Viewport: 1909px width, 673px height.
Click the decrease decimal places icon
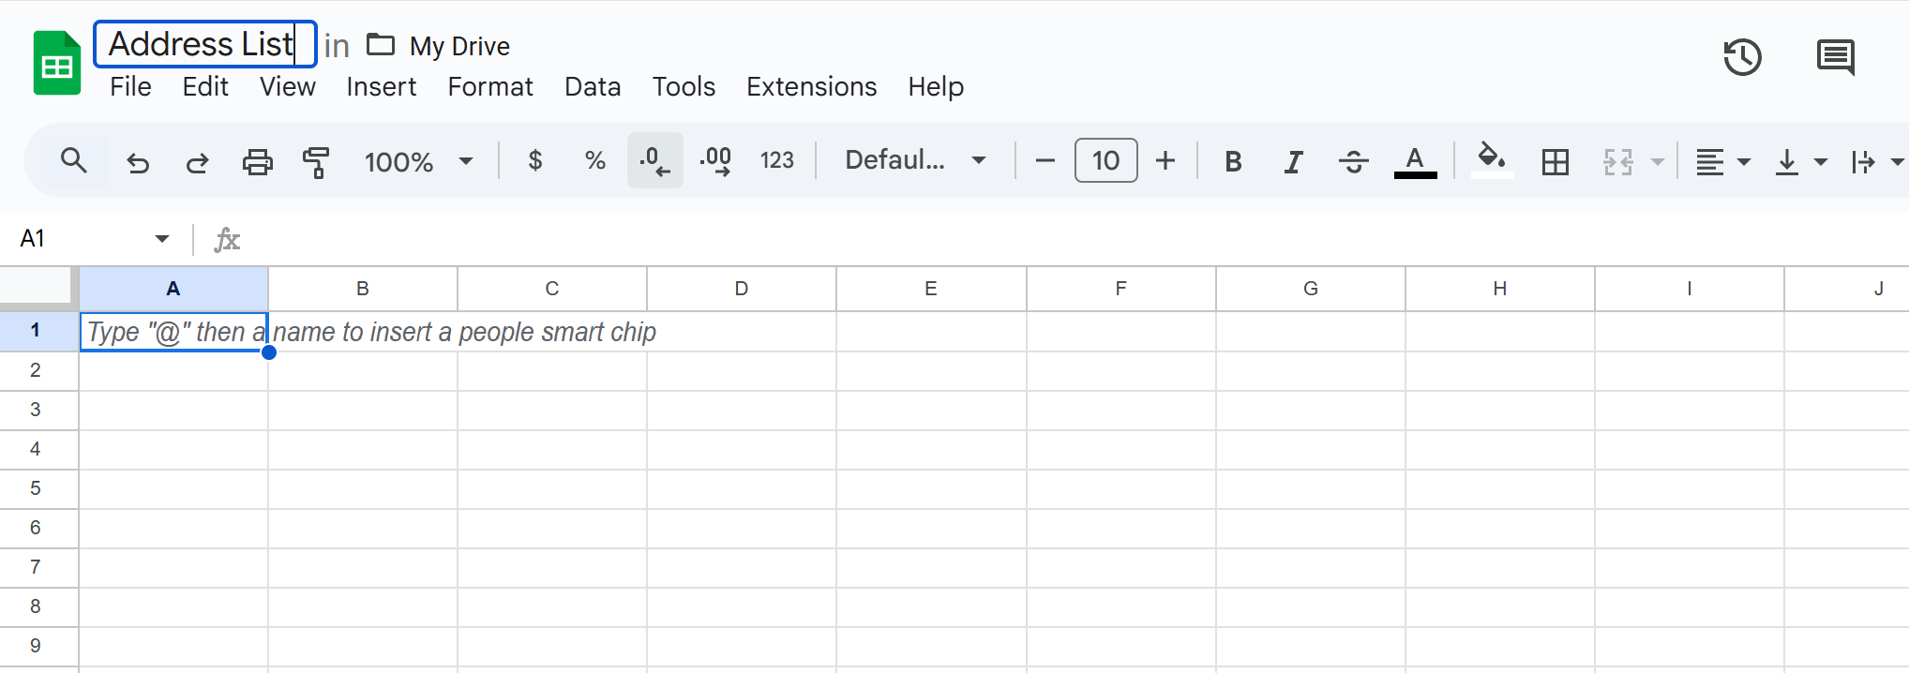[x=654, y=161]
